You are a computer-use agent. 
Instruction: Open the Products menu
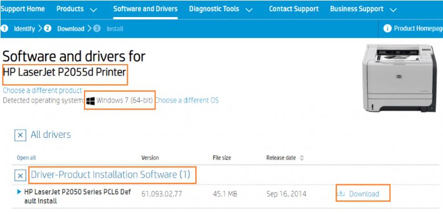coord(70,9)
